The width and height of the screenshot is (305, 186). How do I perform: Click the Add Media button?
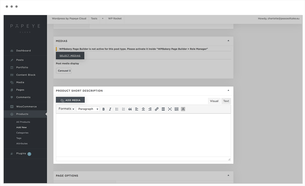click(70, 100)
